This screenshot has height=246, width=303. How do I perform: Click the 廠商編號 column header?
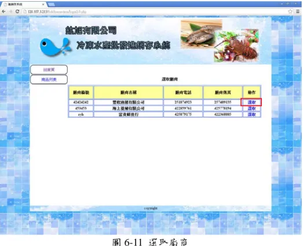point(81,93)
